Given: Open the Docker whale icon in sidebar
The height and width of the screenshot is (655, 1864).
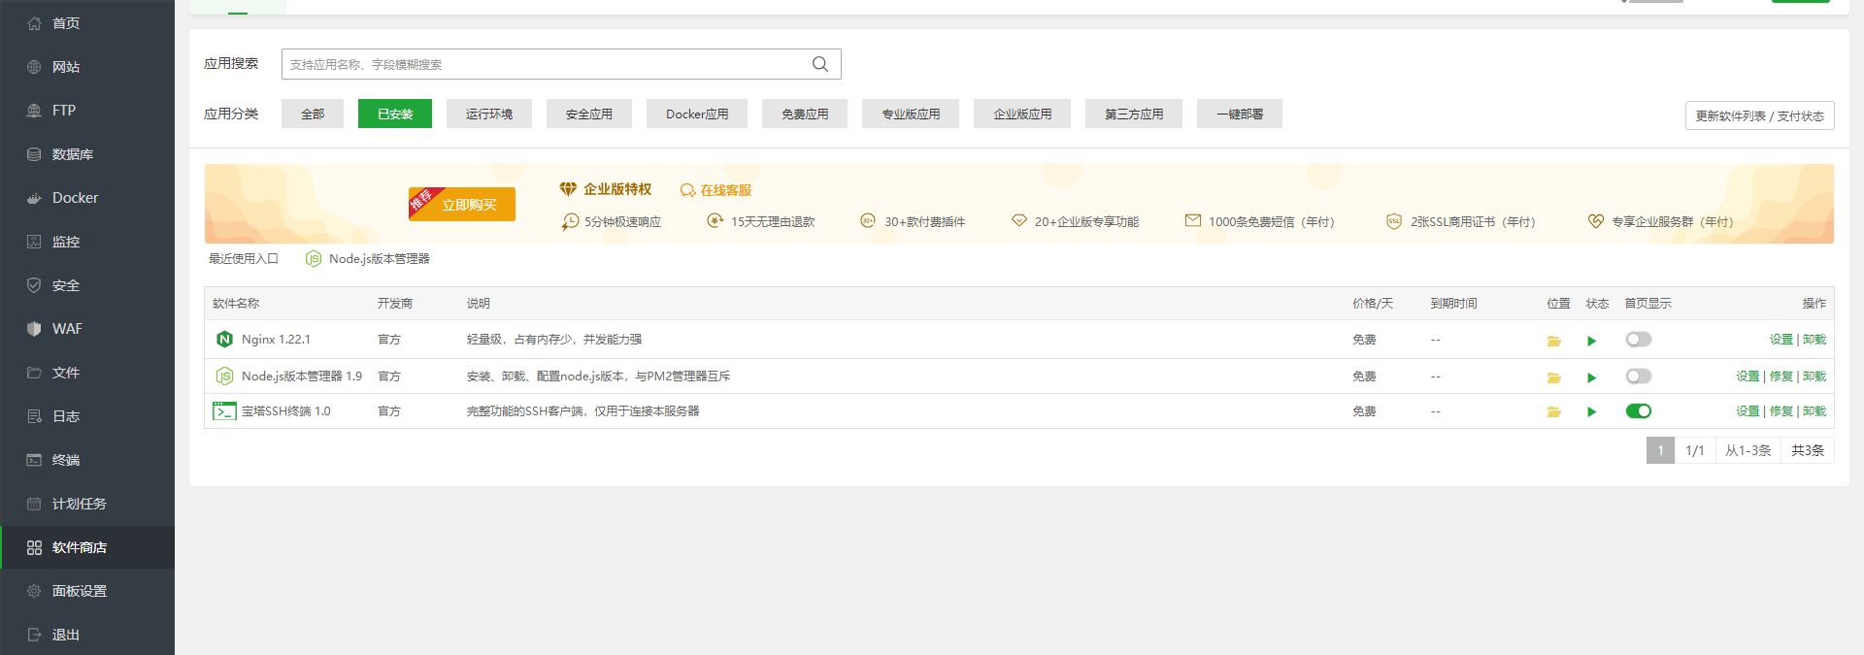Looking at the screenshot, I should pos(34,198).
